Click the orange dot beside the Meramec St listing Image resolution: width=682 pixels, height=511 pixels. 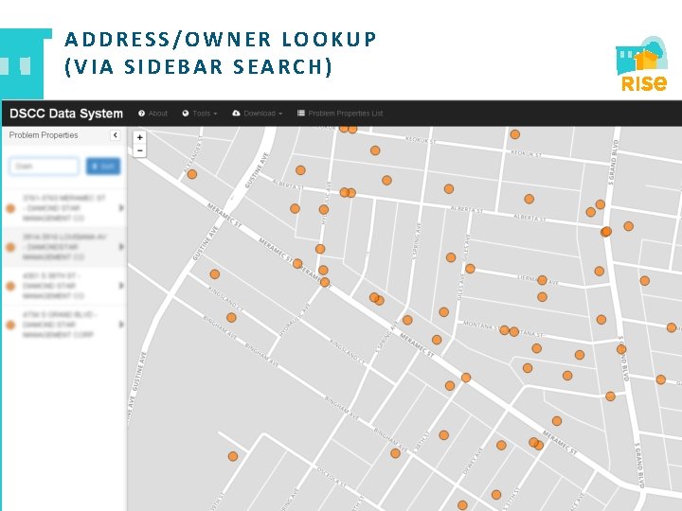coord(10,208)
